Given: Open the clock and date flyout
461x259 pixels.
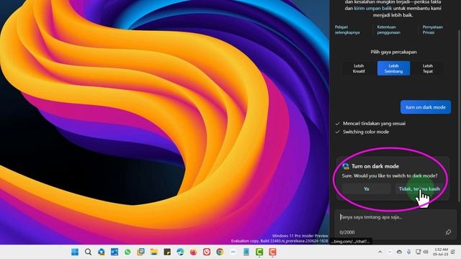Looking at the screenshot, I should tap(440, 252).
